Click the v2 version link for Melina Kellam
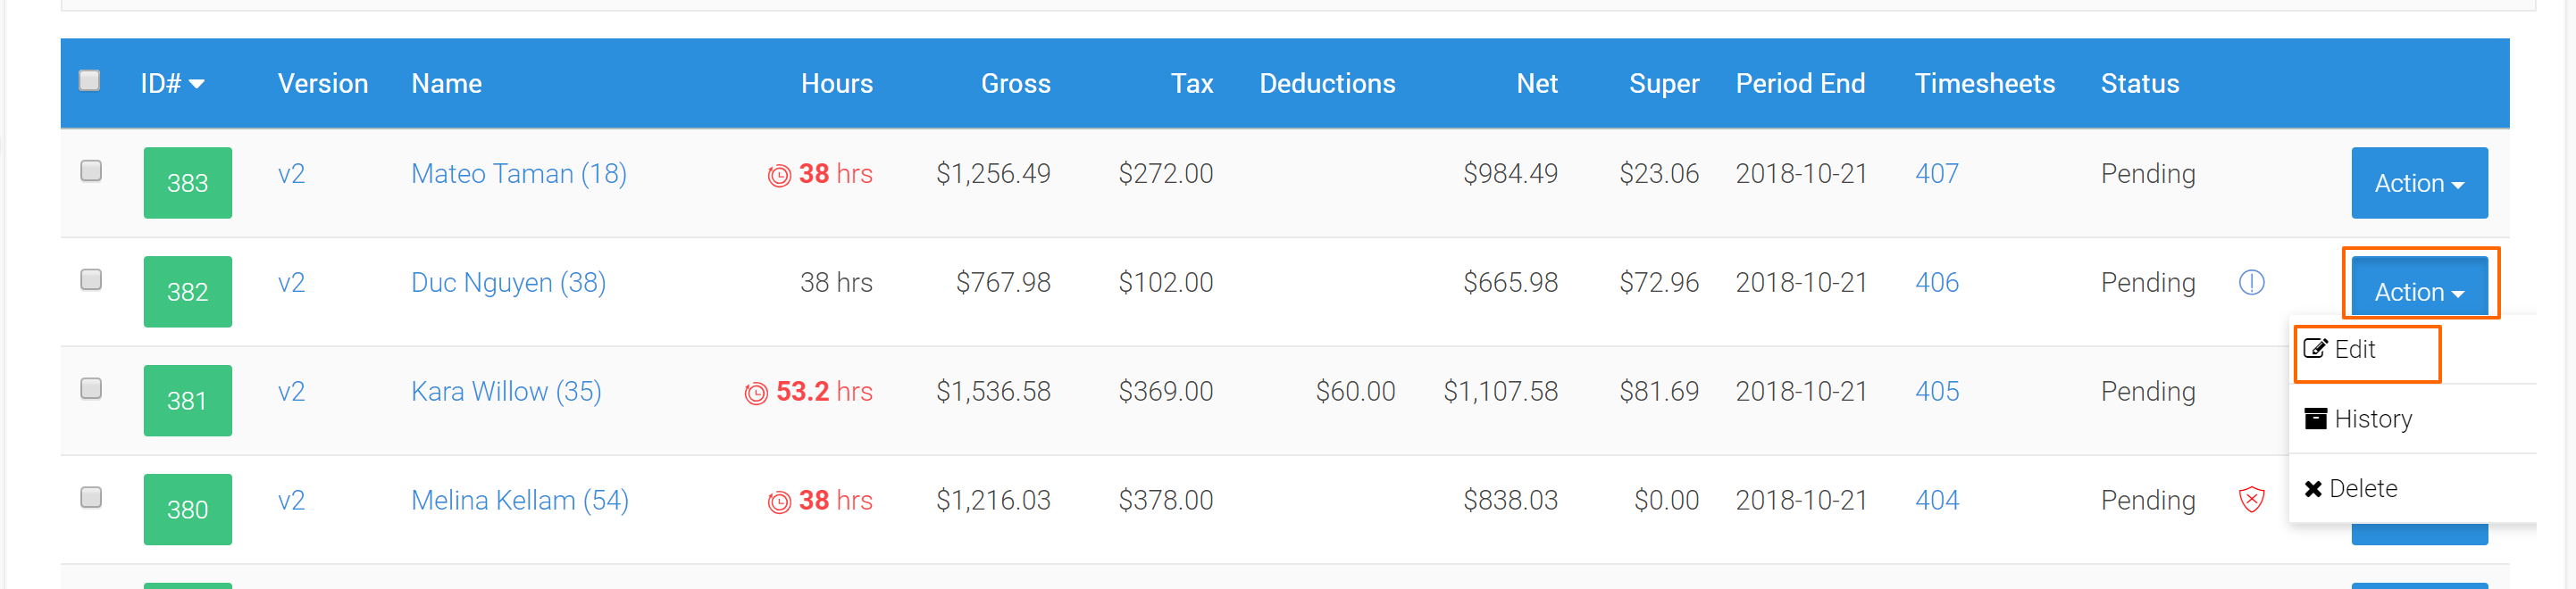 tap(291, 500)
